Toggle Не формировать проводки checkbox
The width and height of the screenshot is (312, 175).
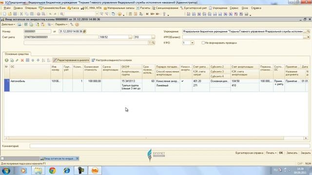tap(203, 43)
